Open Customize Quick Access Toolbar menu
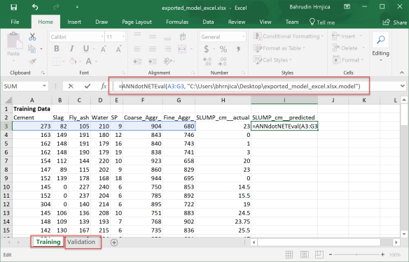This screenshot has height=262, width=409. [x=77, y=7]
